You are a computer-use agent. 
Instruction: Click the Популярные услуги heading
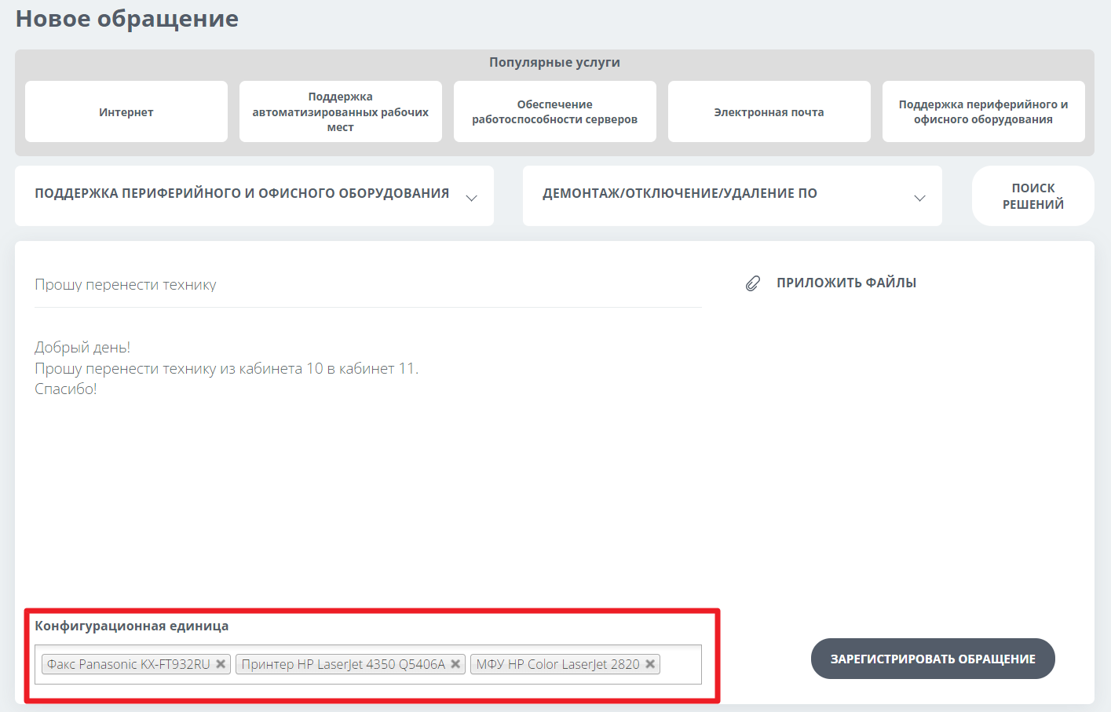[555, 62]
